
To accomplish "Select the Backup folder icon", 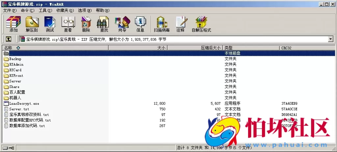I will tap(6, 59).
